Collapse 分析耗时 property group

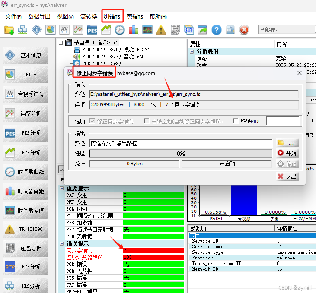[x=192, y=51]
